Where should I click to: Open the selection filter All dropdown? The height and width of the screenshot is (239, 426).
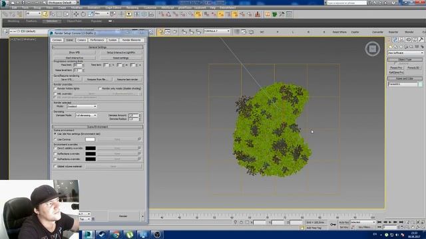tap(33, 13)
